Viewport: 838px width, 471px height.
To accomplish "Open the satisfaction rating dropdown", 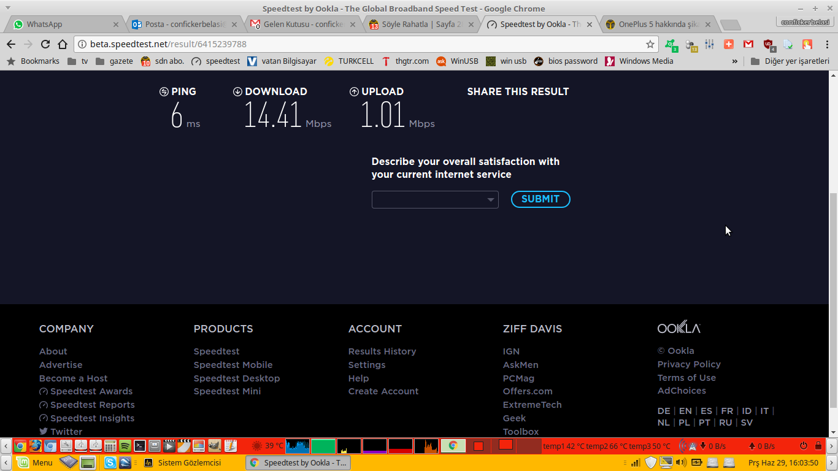I will tap(435, 199).
